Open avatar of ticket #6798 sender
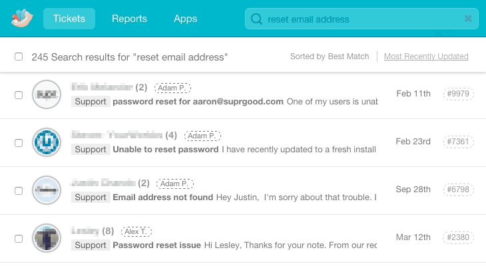486x266 pixels. point(47,190)
